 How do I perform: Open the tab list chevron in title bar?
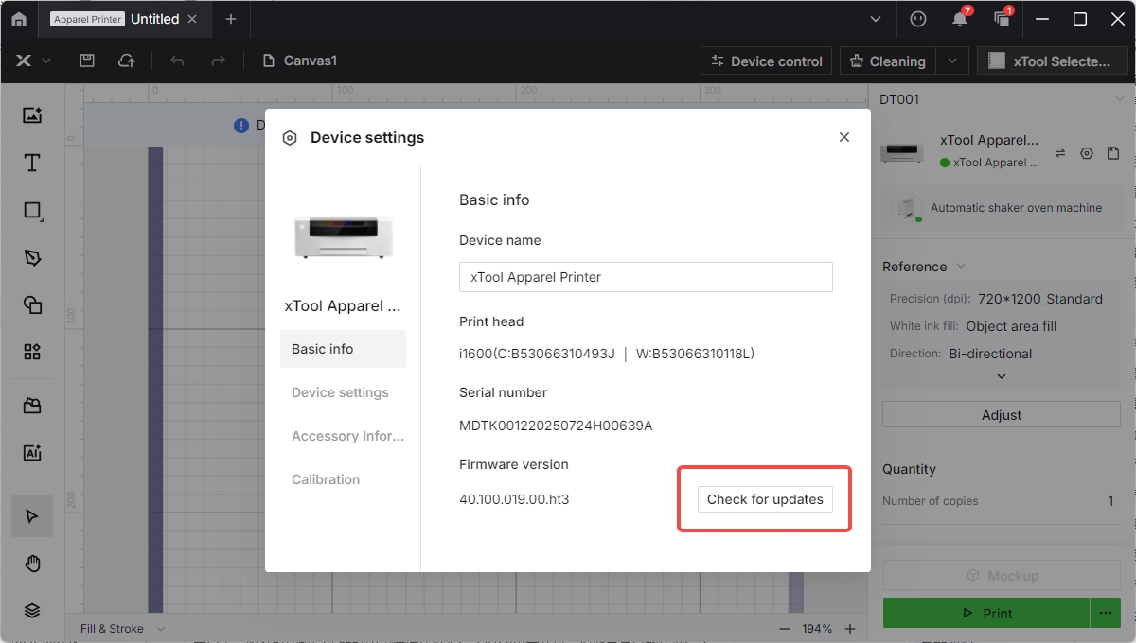tap(876, 19)
